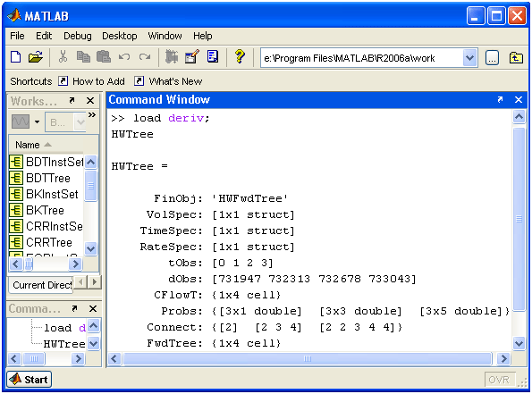Click the What's New shortcut icon
The height and width of the screenshot is (394, 532).
[139, 81]
